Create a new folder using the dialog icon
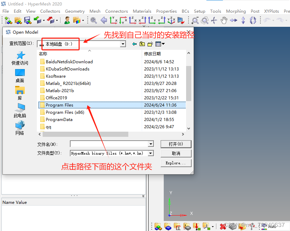This screenshot has width=290, height=231. 149,44
